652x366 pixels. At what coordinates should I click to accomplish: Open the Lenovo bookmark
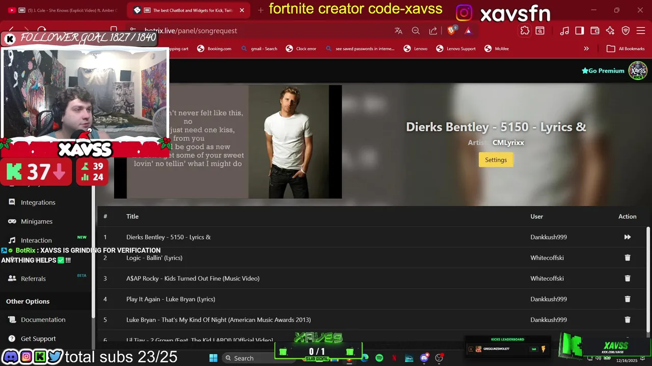415,49
